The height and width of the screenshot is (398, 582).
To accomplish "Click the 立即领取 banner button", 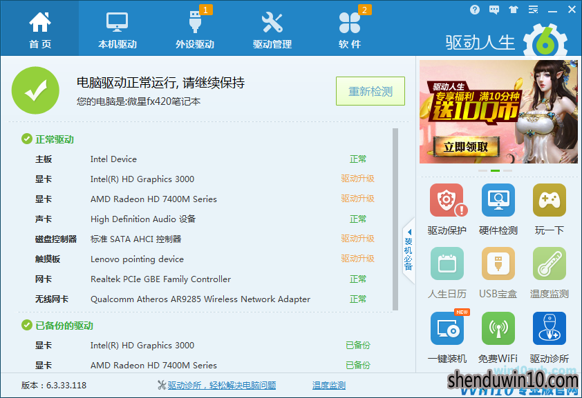I will point(466,147).
